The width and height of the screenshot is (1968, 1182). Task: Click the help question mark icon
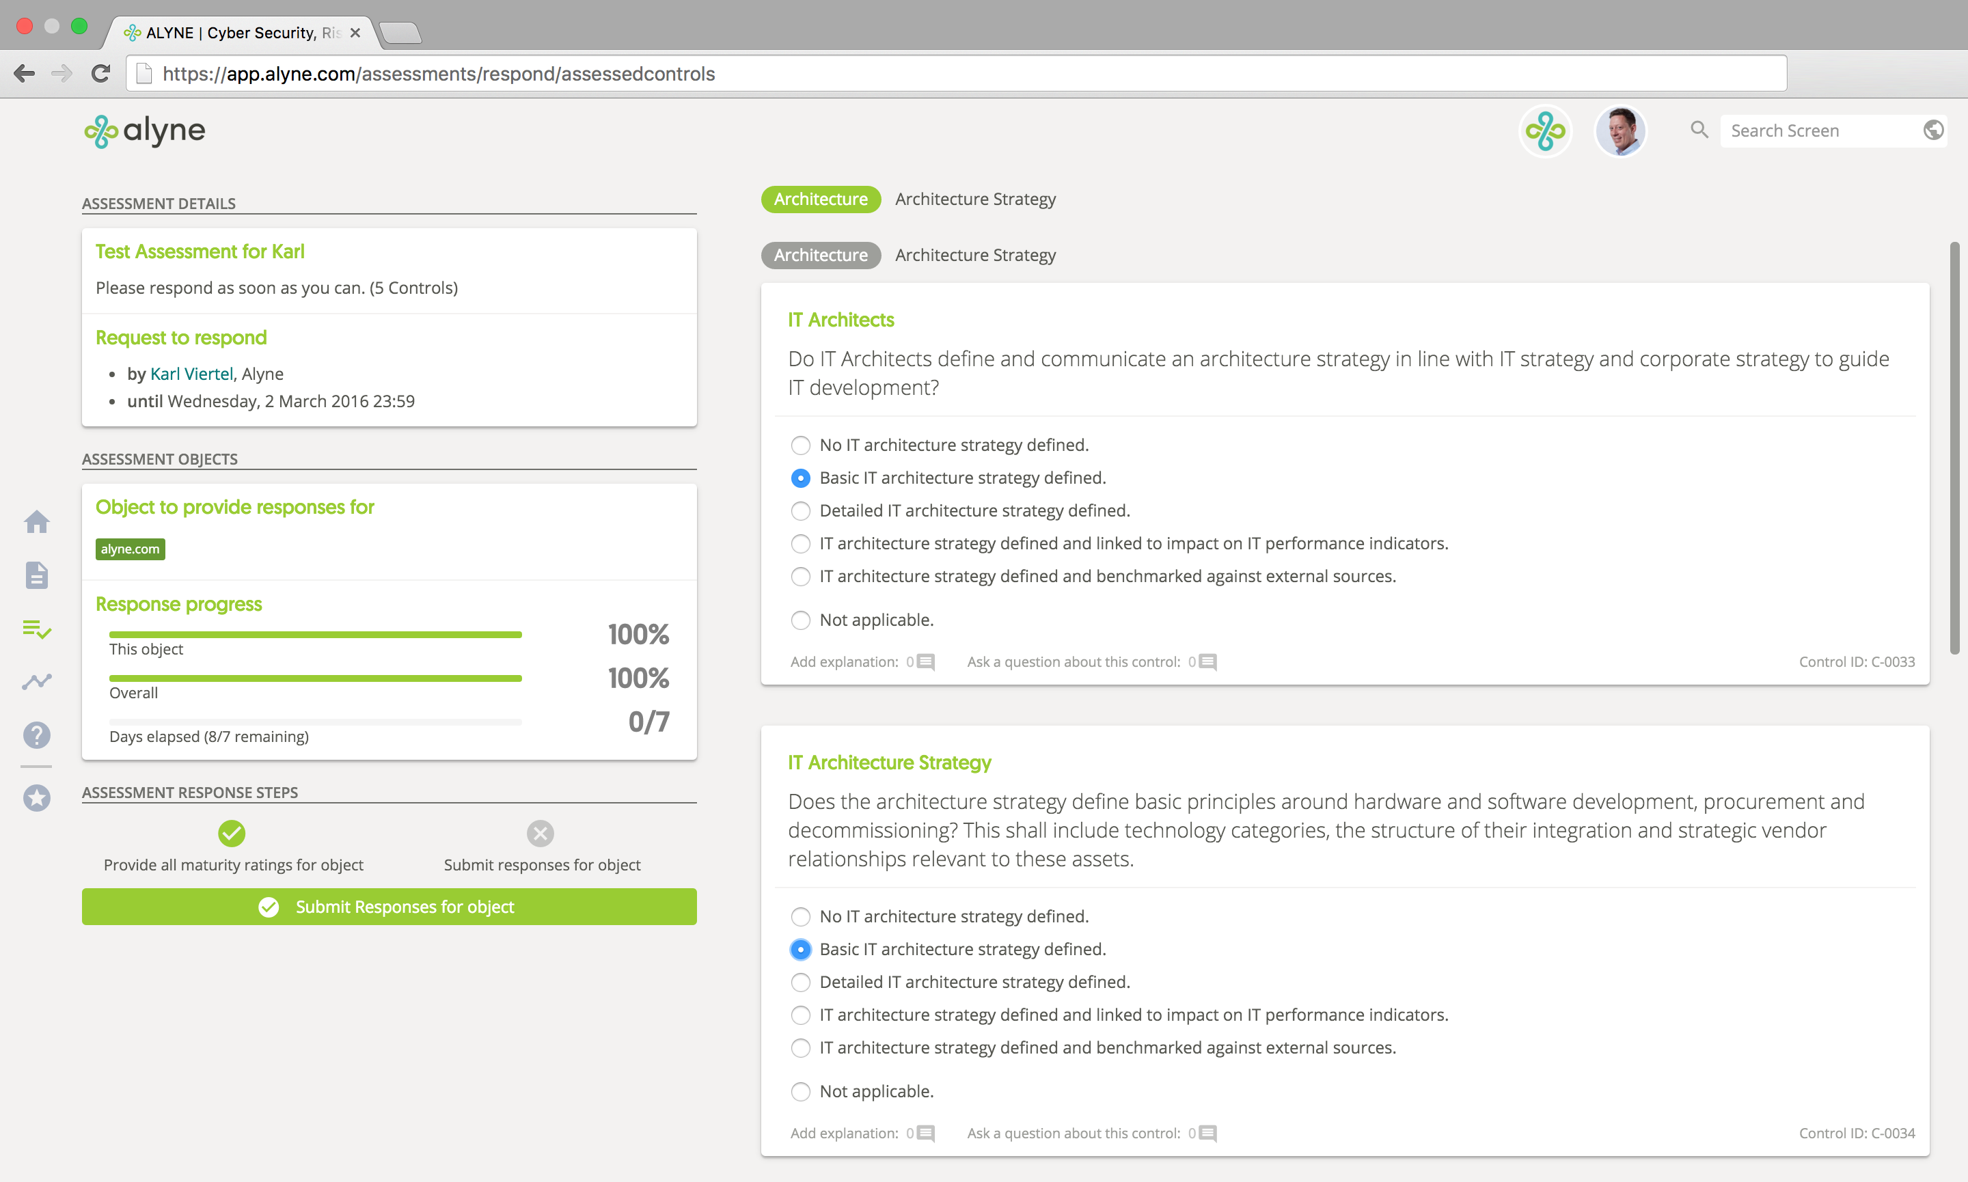coord(37,734)
